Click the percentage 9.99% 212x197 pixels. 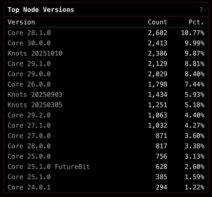coord(195,43)
